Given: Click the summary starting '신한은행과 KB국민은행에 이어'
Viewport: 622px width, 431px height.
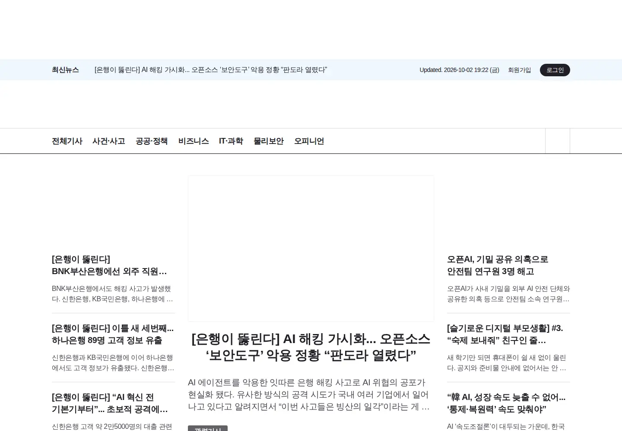Looking at the screenshot, I should point(113,363).
